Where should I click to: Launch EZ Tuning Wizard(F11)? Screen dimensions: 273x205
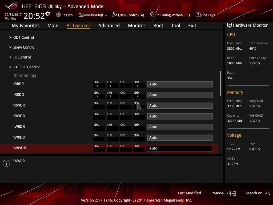click(x=170, y=15)
